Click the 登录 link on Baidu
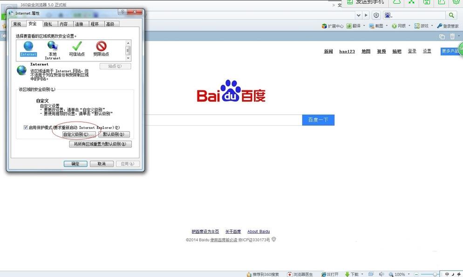 point(412,51)
